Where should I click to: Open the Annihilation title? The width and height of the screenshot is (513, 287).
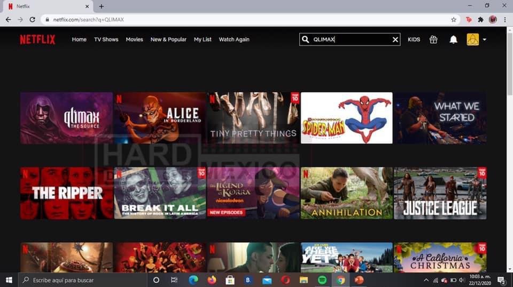tap(346, 193)
